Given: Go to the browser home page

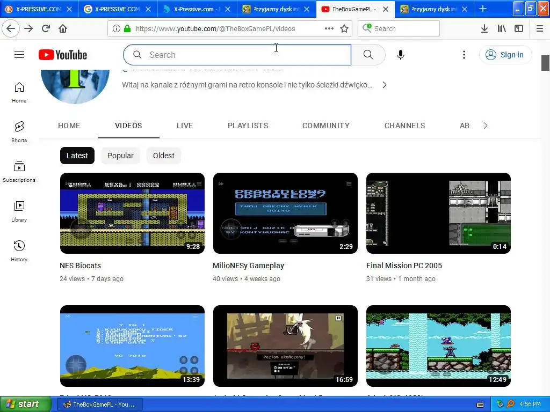Looking at the screenshot, I should [x=63, y=28].
